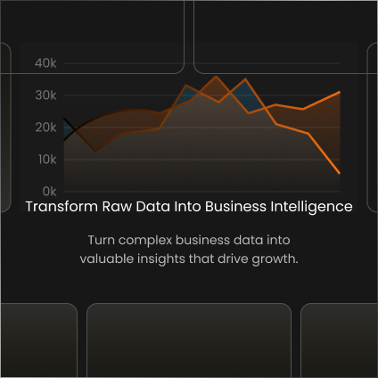Screen dimensions: 378x378
Task: Click the 0k y-axis label
Action: click(49, 192)
